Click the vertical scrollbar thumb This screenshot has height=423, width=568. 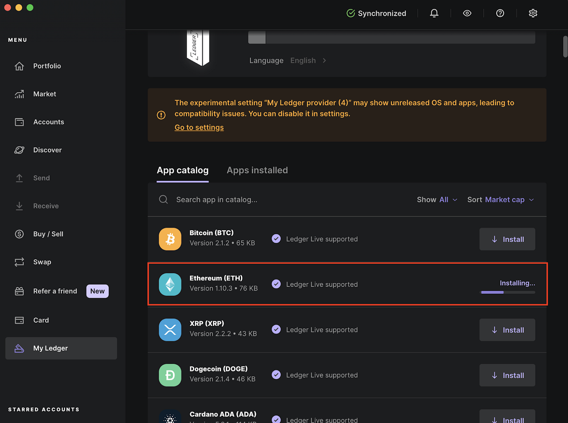(565, 47)
